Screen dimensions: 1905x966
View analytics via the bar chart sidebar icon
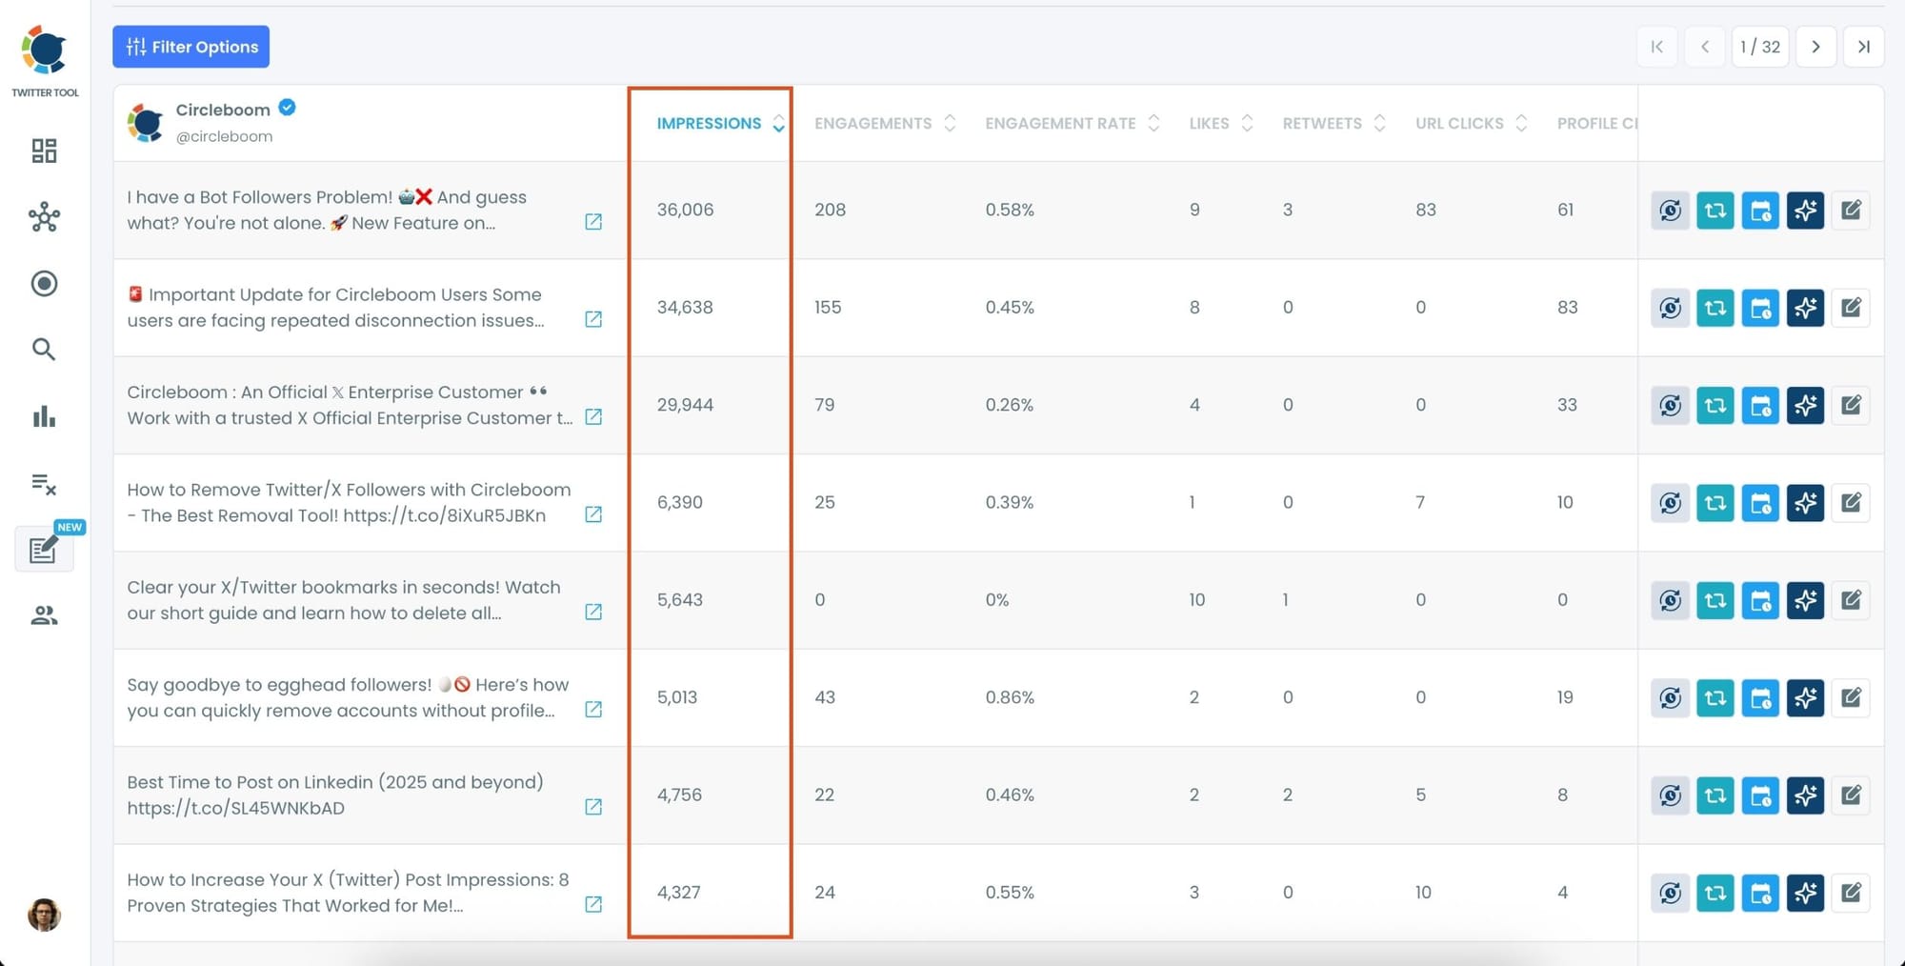pyautogui.click(x=44, y=416)
